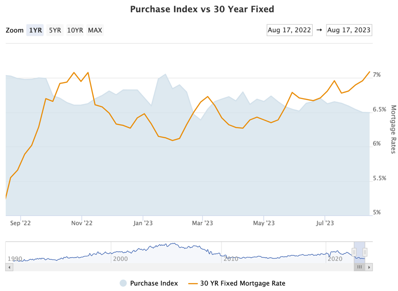Click the arrow between the two date fields

pyautogui.click(x=319, y=30)
